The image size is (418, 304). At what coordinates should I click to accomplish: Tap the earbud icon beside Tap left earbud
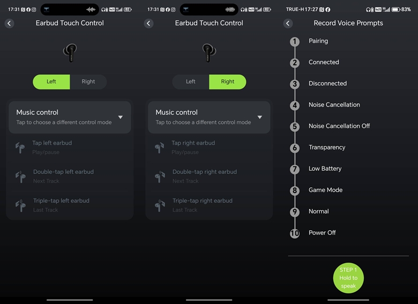pyautogui.click(x=20, y=148)
